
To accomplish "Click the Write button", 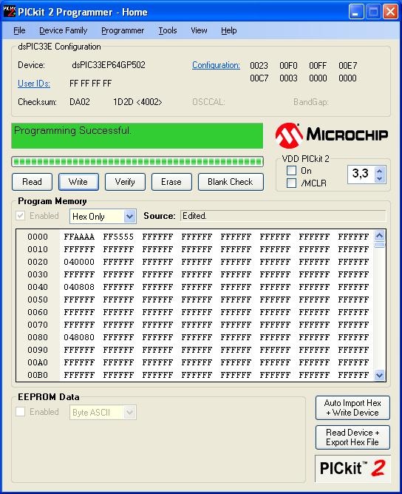I will pyautogui.click(x=78, y=182).
